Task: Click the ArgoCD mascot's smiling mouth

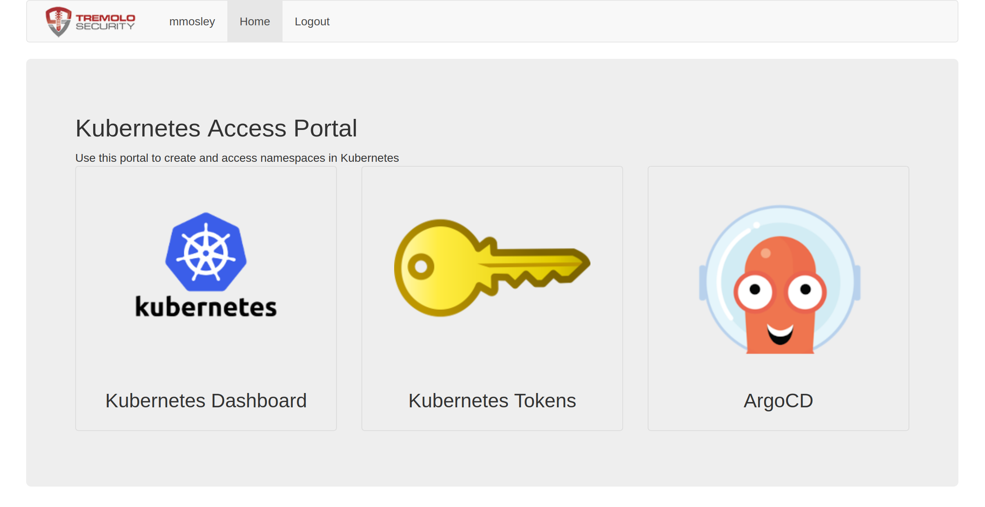Action: [x=780, y=334]
